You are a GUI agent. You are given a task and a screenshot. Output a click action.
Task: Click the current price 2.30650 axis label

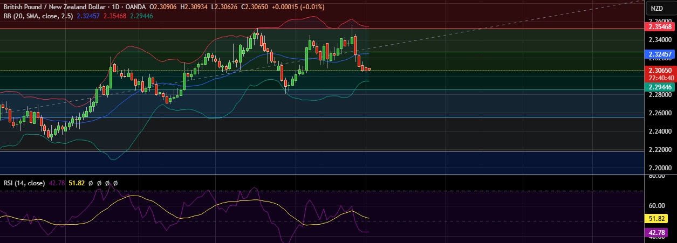click(x=660, y=70)
